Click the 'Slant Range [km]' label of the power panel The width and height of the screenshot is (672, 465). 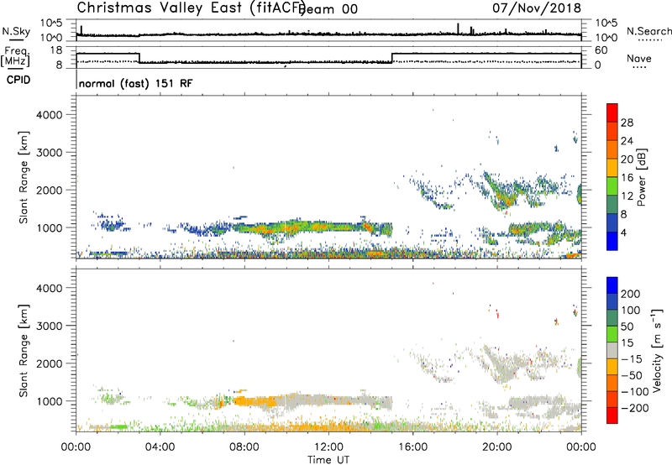[24, 177]
